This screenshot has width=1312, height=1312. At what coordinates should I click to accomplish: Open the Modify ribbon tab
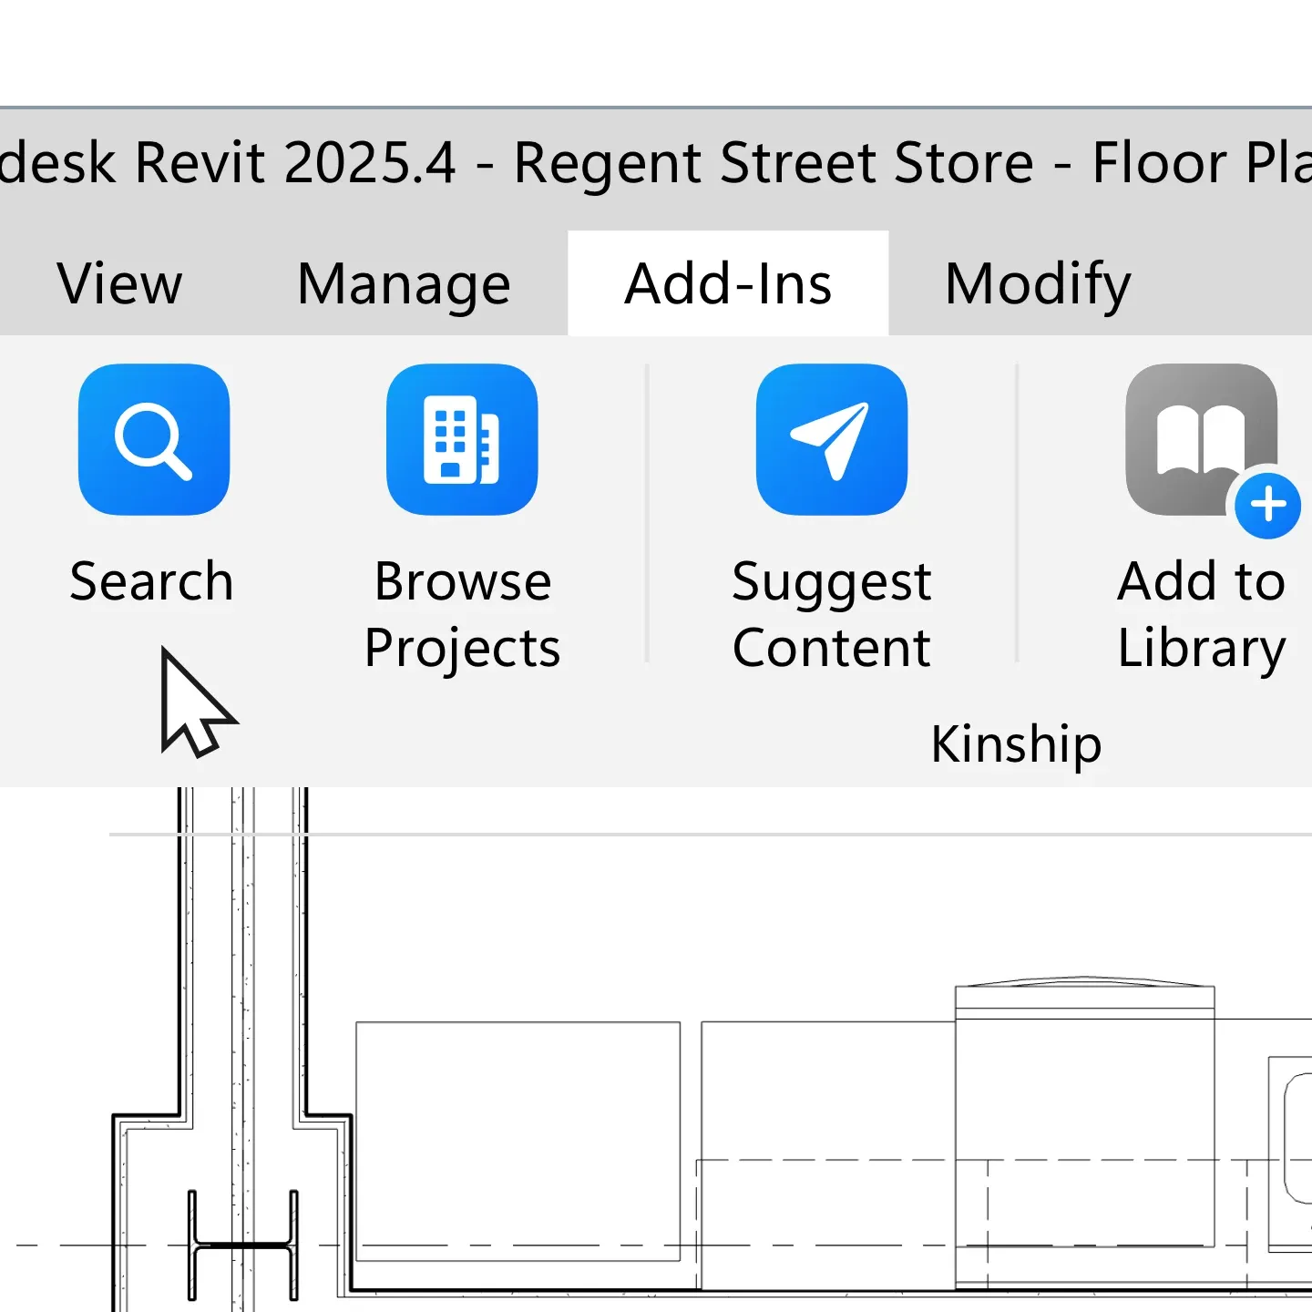1038,283
